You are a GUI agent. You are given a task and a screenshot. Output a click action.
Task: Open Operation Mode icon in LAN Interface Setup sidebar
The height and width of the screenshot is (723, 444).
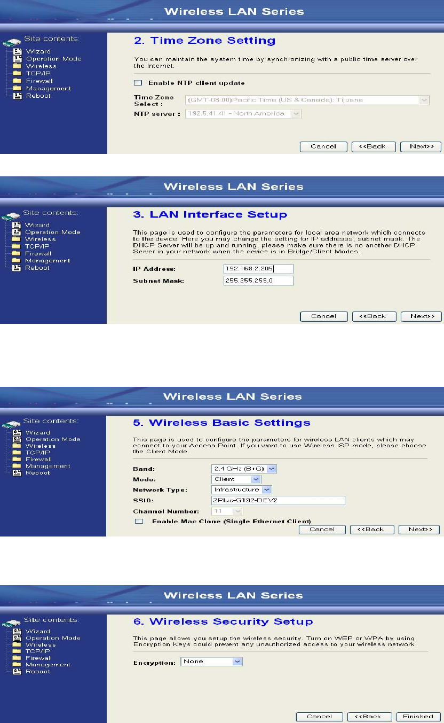coord(17,232)
